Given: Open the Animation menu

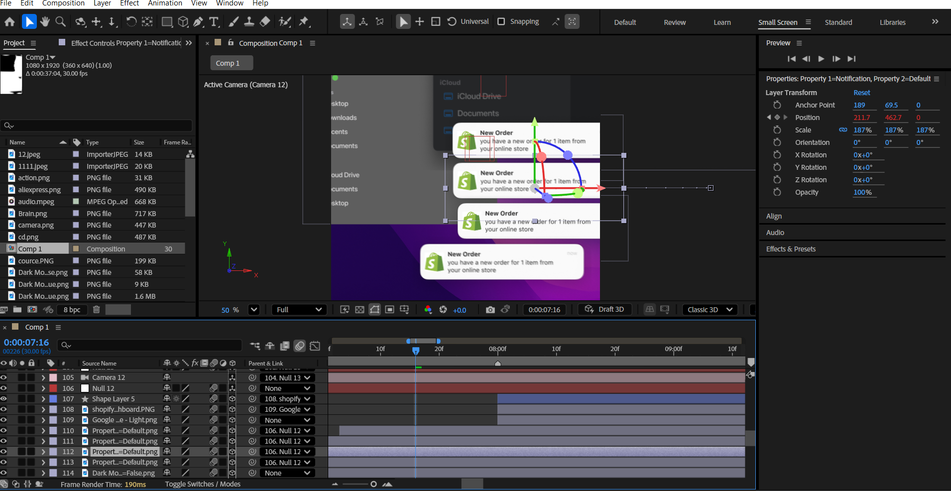Looking at the screenshot, I should (x=165, y=3).
